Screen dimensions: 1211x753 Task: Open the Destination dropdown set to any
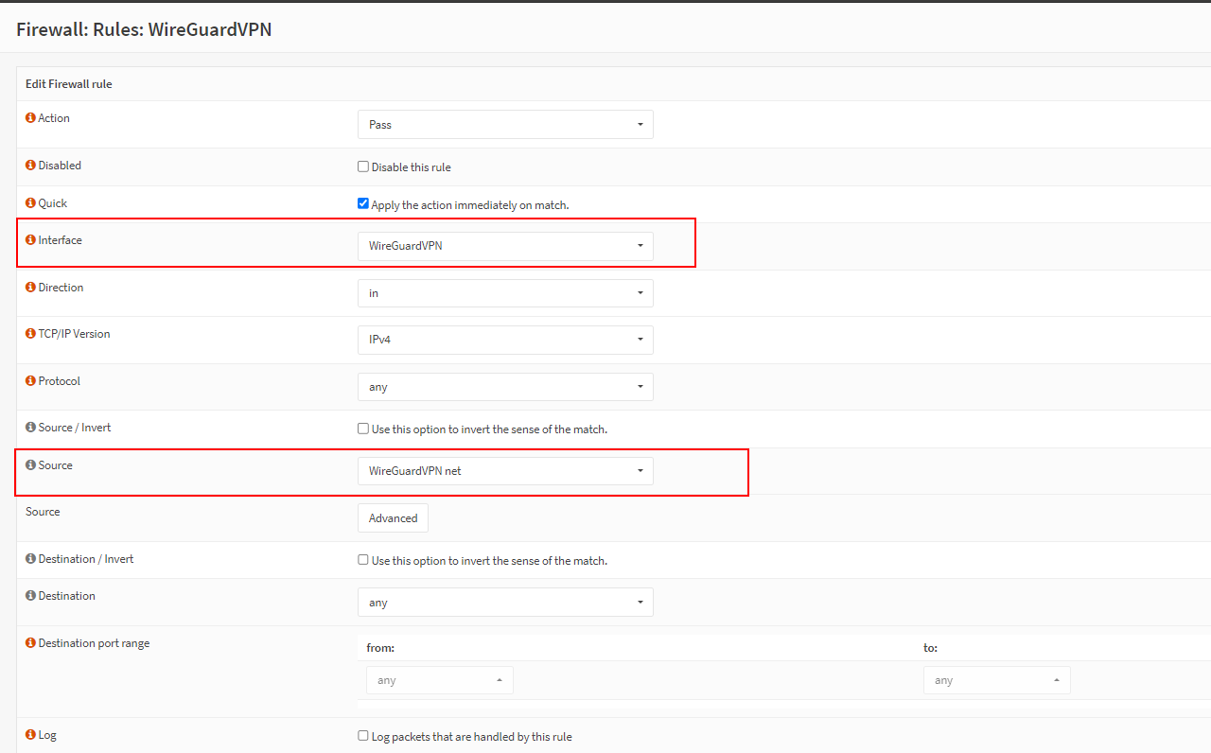(505, 603)
